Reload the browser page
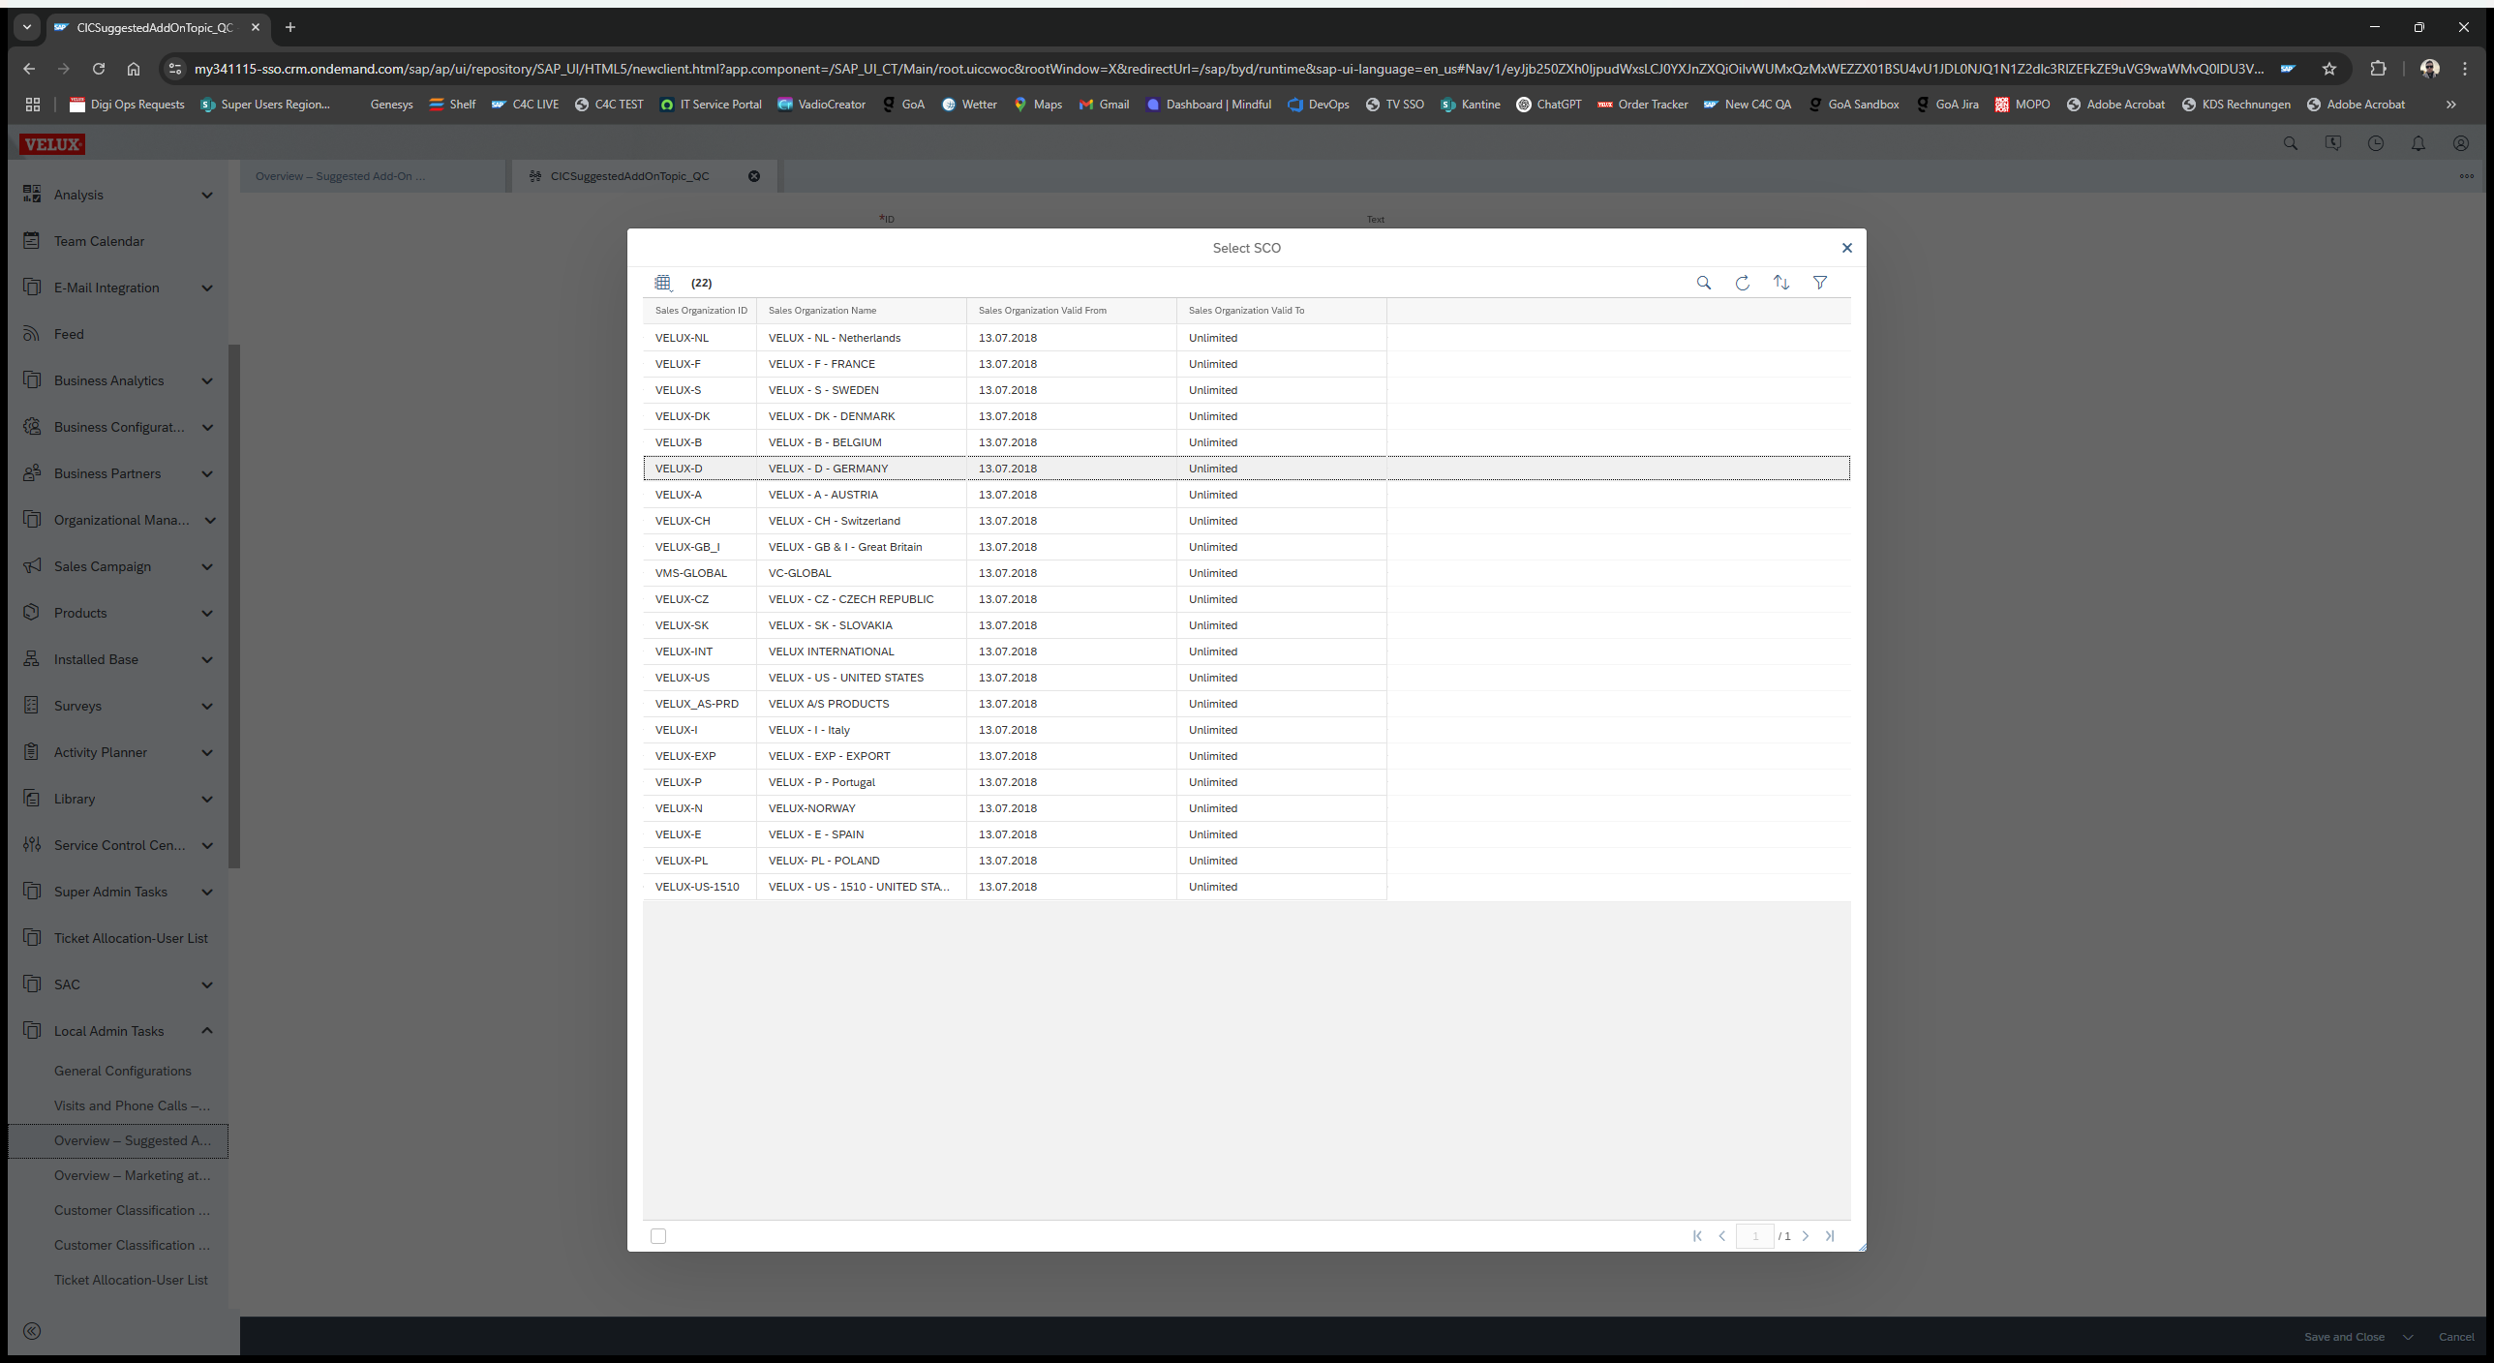 tap(98, 69)
